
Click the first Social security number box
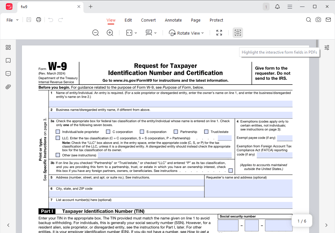228,225
